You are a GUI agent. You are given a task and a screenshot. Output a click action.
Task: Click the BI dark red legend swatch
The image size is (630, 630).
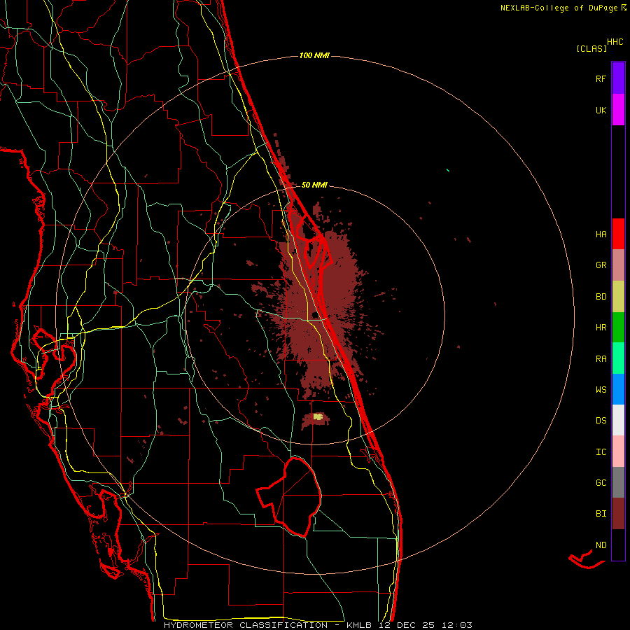tap(618, 514)
